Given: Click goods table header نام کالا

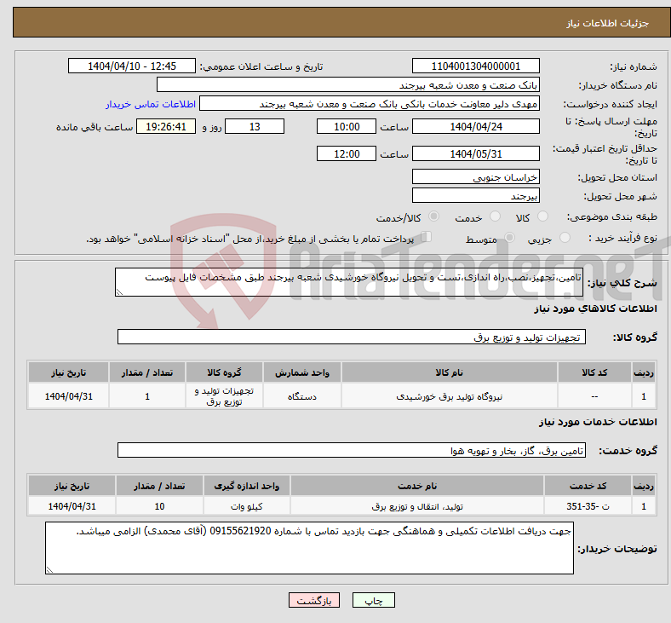Looking at the screenshot, I should [450, 372].
